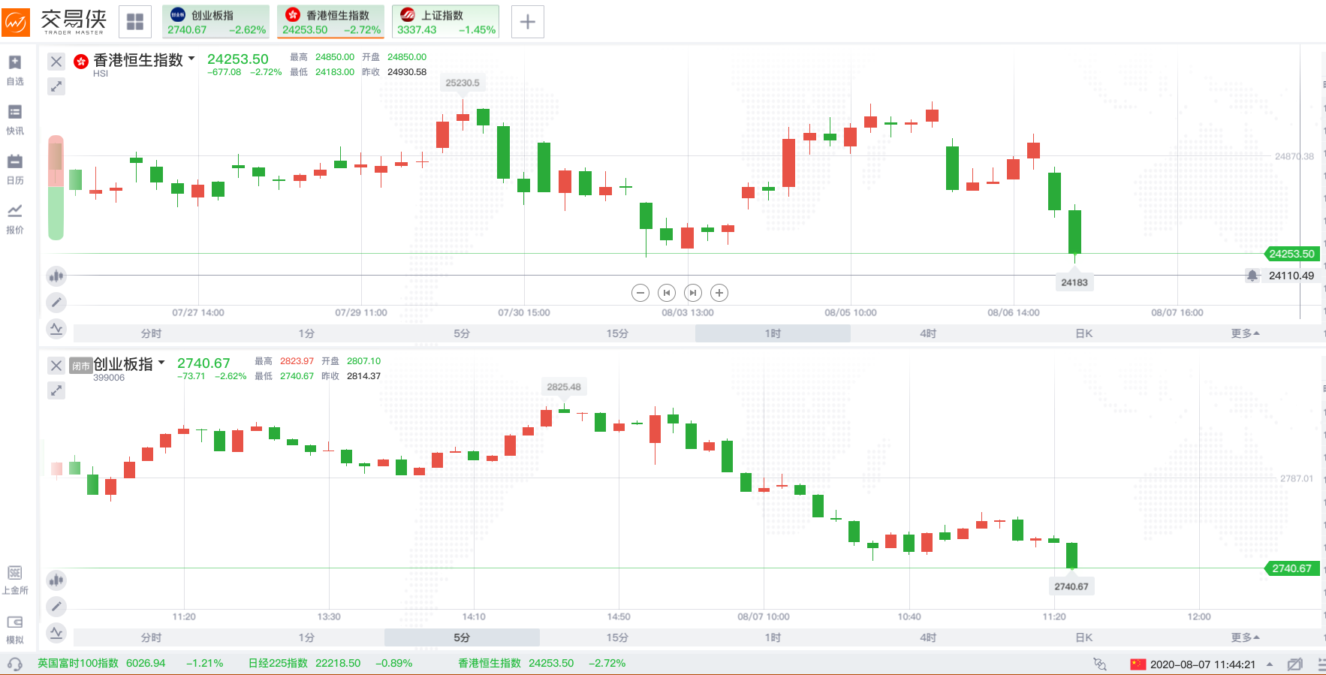
Task: Click the 2020-08-07 date time display
Action: (1203, 664)
